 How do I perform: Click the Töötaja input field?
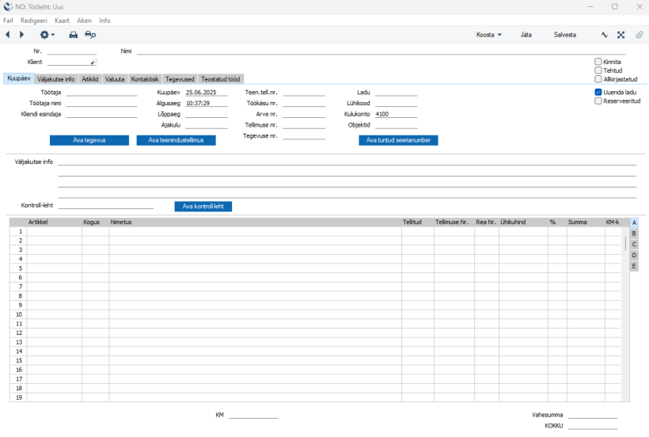[101, 93]
